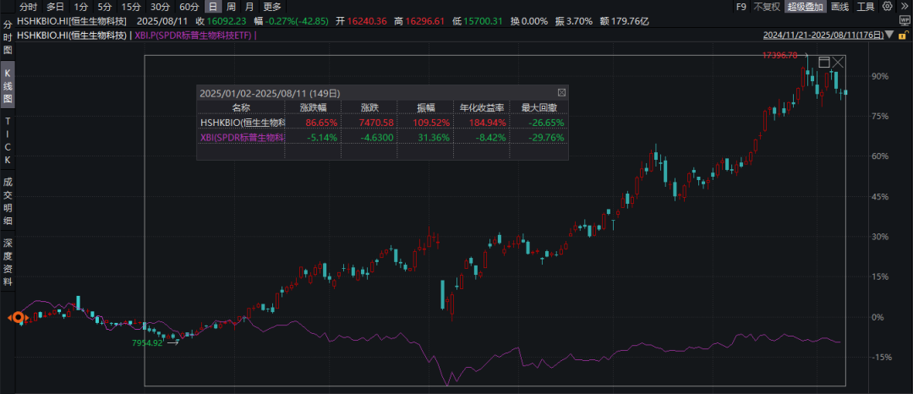This screenshot has height=394, width=913.
Task: Click the -29.76% max drawdown cell
Action: coord(546,137)
